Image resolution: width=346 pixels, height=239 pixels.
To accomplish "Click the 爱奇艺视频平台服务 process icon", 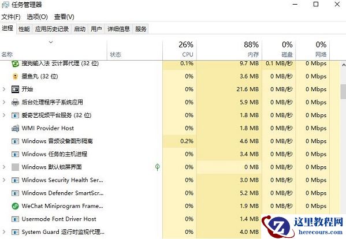I will point(15,115).
